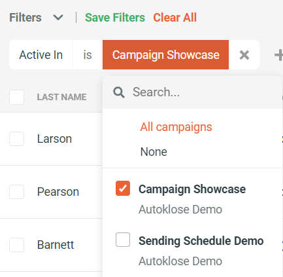The width and height of the screenshot is (283, 277).
Task: Select the Larson row checkbox
Action: pos(17,139)
